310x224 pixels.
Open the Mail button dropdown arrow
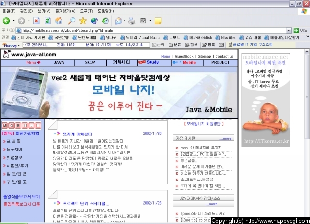[124, 21]
